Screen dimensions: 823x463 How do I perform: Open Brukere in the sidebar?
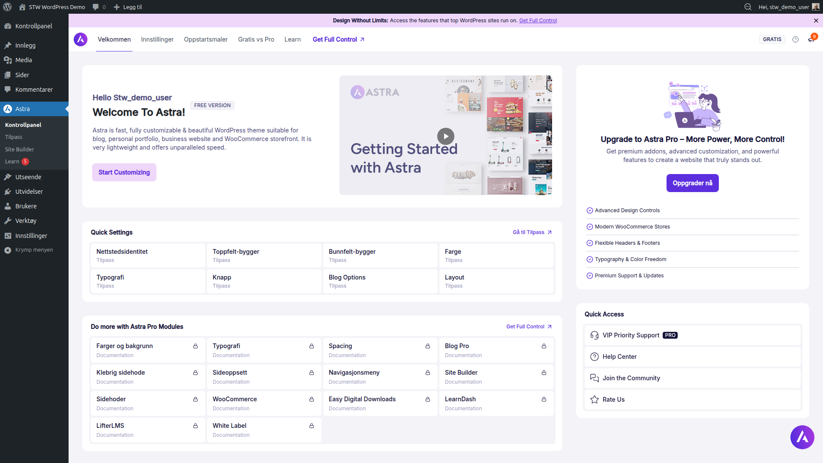click(34, 206)
